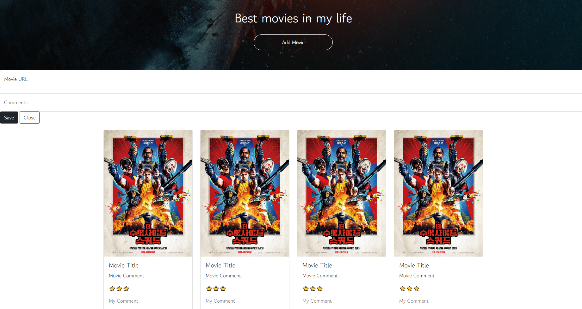
Task: Focus the Movie URL input field
Action: 291,79
